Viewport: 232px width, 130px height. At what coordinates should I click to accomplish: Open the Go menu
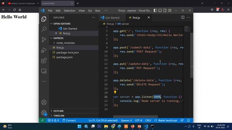click(90, 10)
